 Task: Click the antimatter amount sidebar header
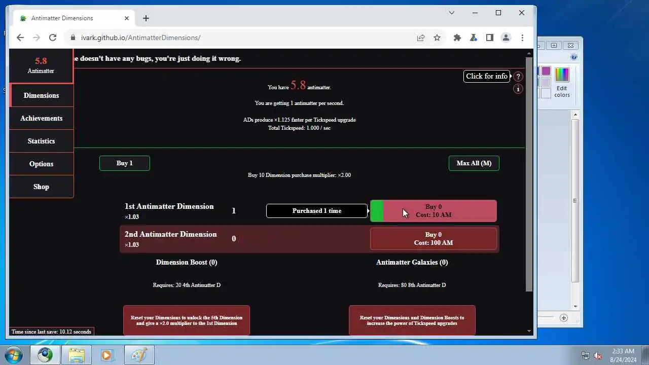pos(41,65)
